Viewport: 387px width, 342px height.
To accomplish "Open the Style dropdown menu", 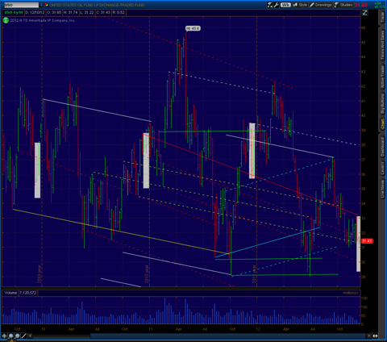I will click(x=300, y=5).
